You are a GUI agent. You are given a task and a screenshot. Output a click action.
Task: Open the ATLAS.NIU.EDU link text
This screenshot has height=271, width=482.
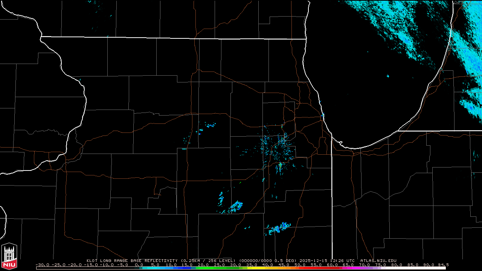[x=378, y=260]
